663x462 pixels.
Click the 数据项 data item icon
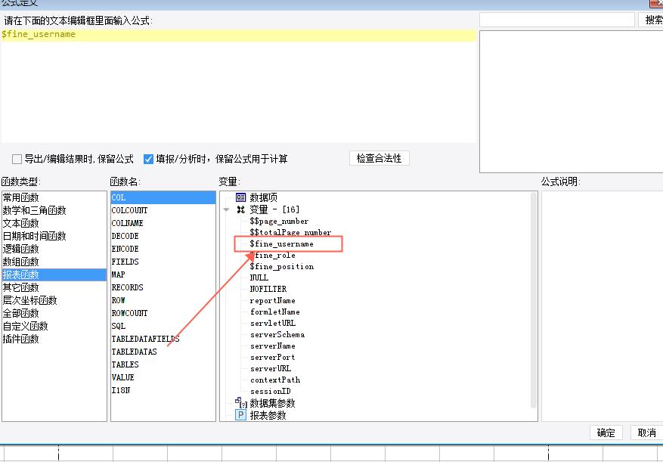pos(240,197)
